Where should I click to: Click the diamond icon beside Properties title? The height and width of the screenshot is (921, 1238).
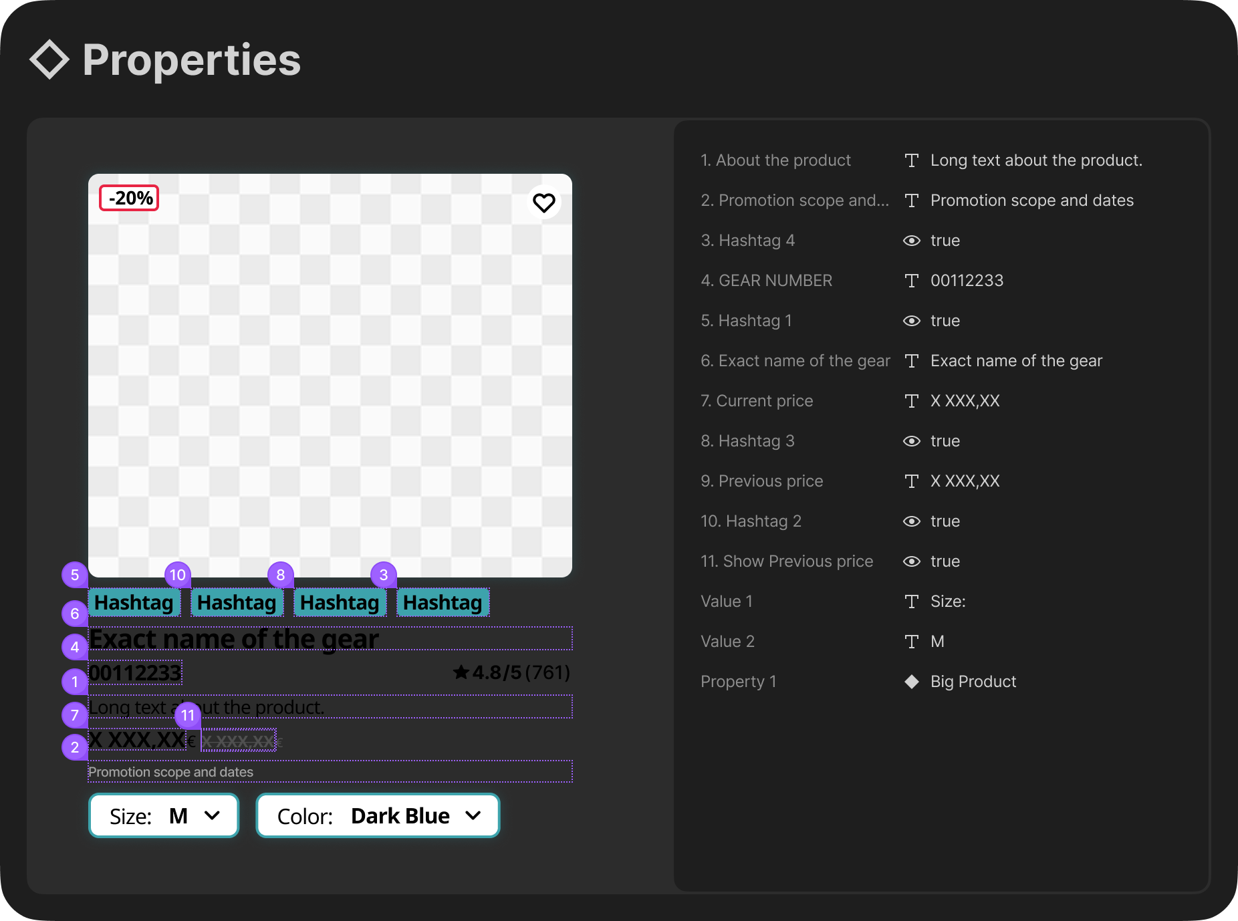[x=49, y=60]
